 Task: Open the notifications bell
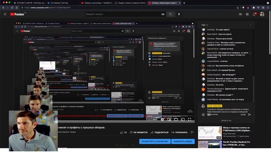254,14
